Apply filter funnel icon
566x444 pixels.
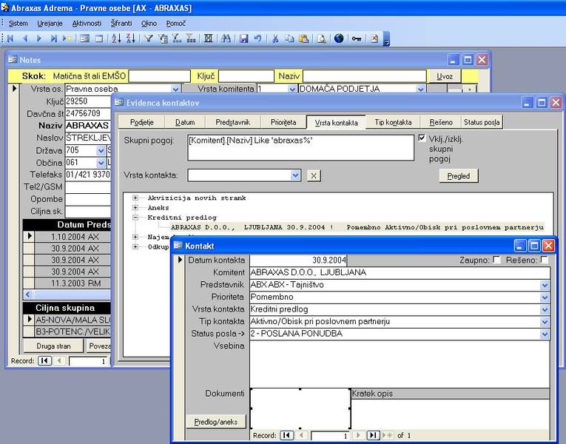pos(149,38)
